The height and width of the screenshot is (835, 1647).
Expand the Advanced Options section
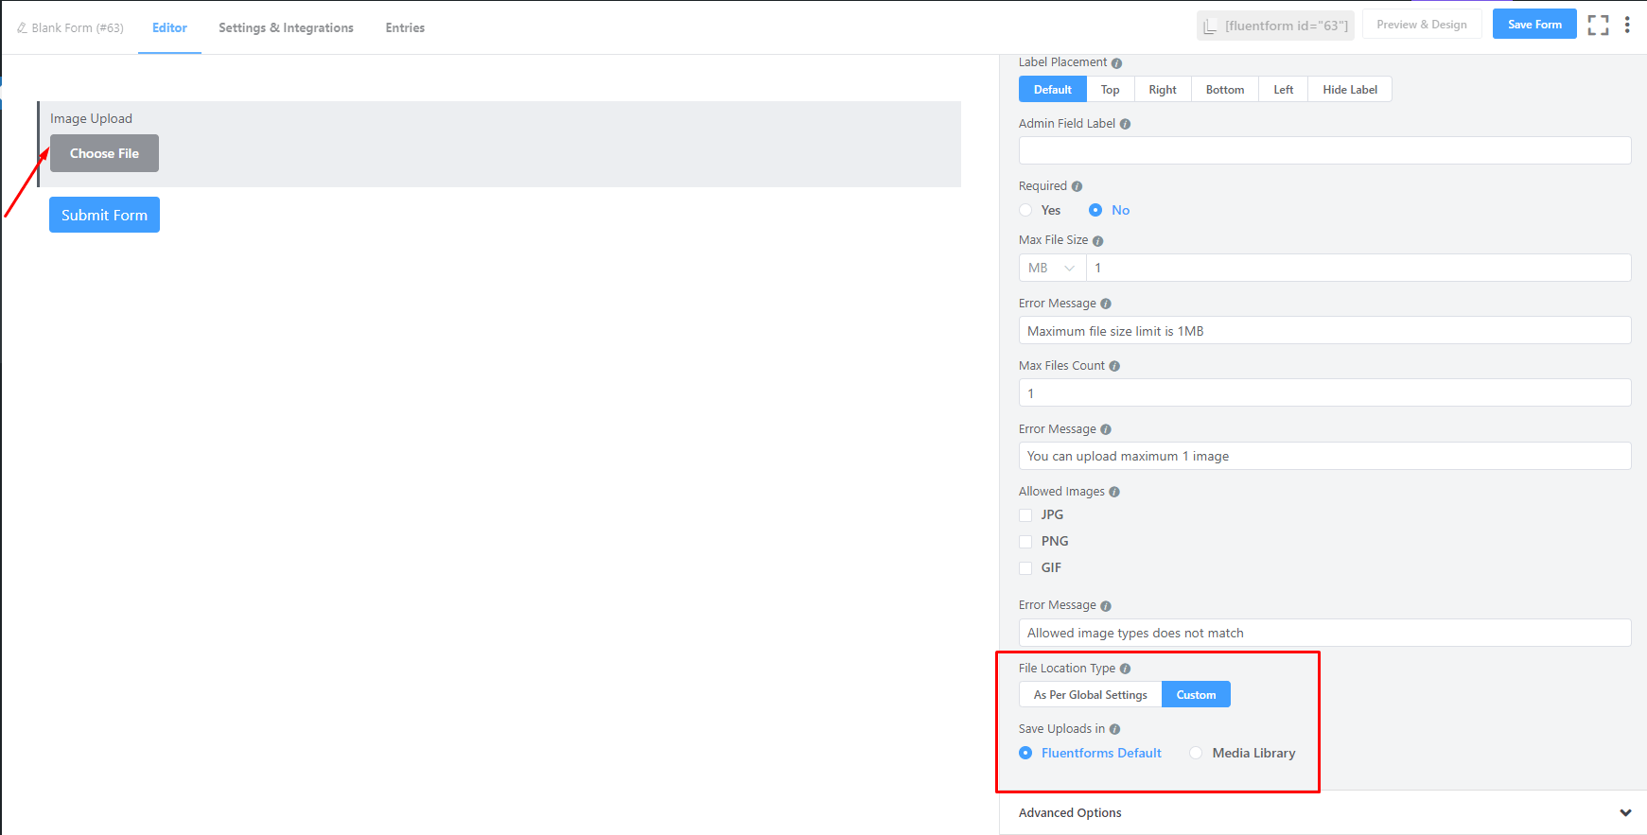(1324, 812)
